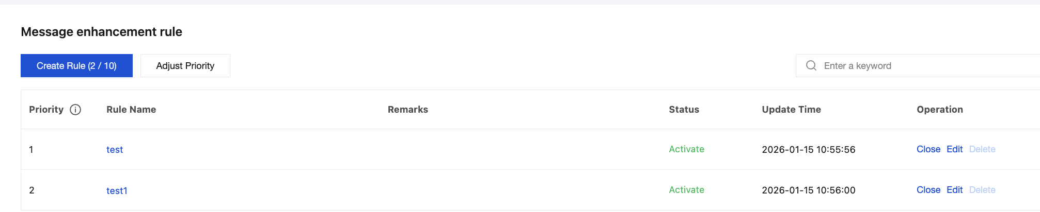Click the Create Rule (2 / 10) button
The image size is (1040, 212).
[x=76, y=66]
